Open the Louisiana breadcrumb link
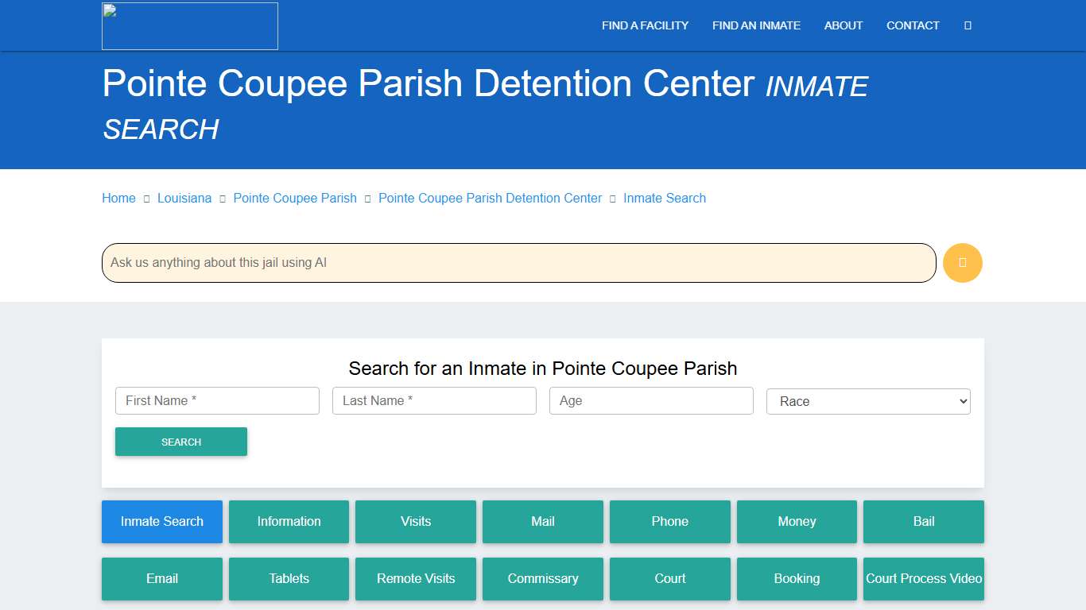The width and height of the screenshot is (1086, 610). (184, 198)
